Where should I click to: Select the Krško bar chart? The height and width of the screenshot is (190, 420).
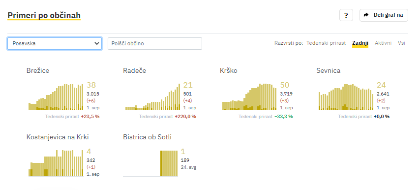pyautogui.click(x=249, y=97)
